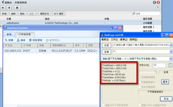Focus the 搜尋 search field in control panel
Viewport: 173px width, 107px height.
(146, 14)
